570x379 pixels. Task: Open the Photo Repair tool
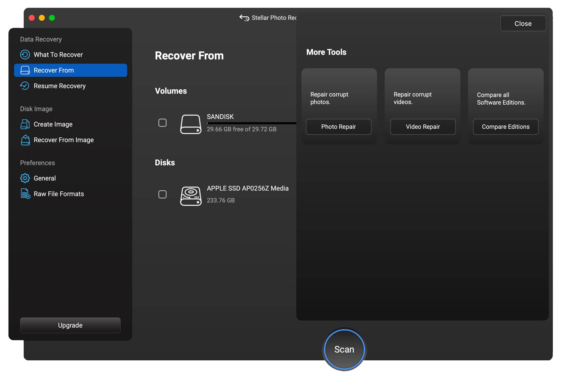pyautogui.click(x=338, y=127)
